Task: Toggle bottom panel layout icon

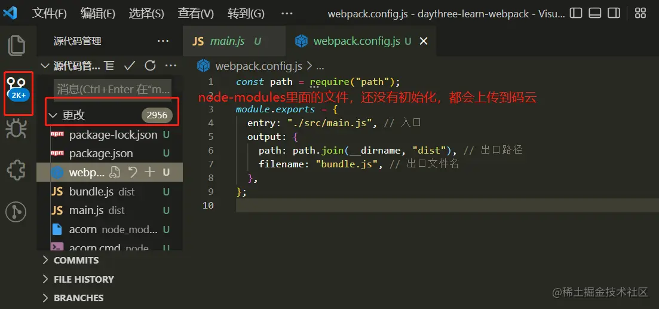Action: click(x=594, y=13)
